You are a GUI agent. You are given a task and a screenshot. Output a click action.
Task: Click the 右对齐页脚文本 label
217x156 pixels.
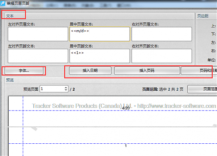(x=145, y=46)
